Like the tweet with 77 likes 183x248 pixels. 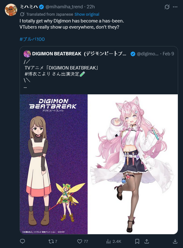click(82, 241)
